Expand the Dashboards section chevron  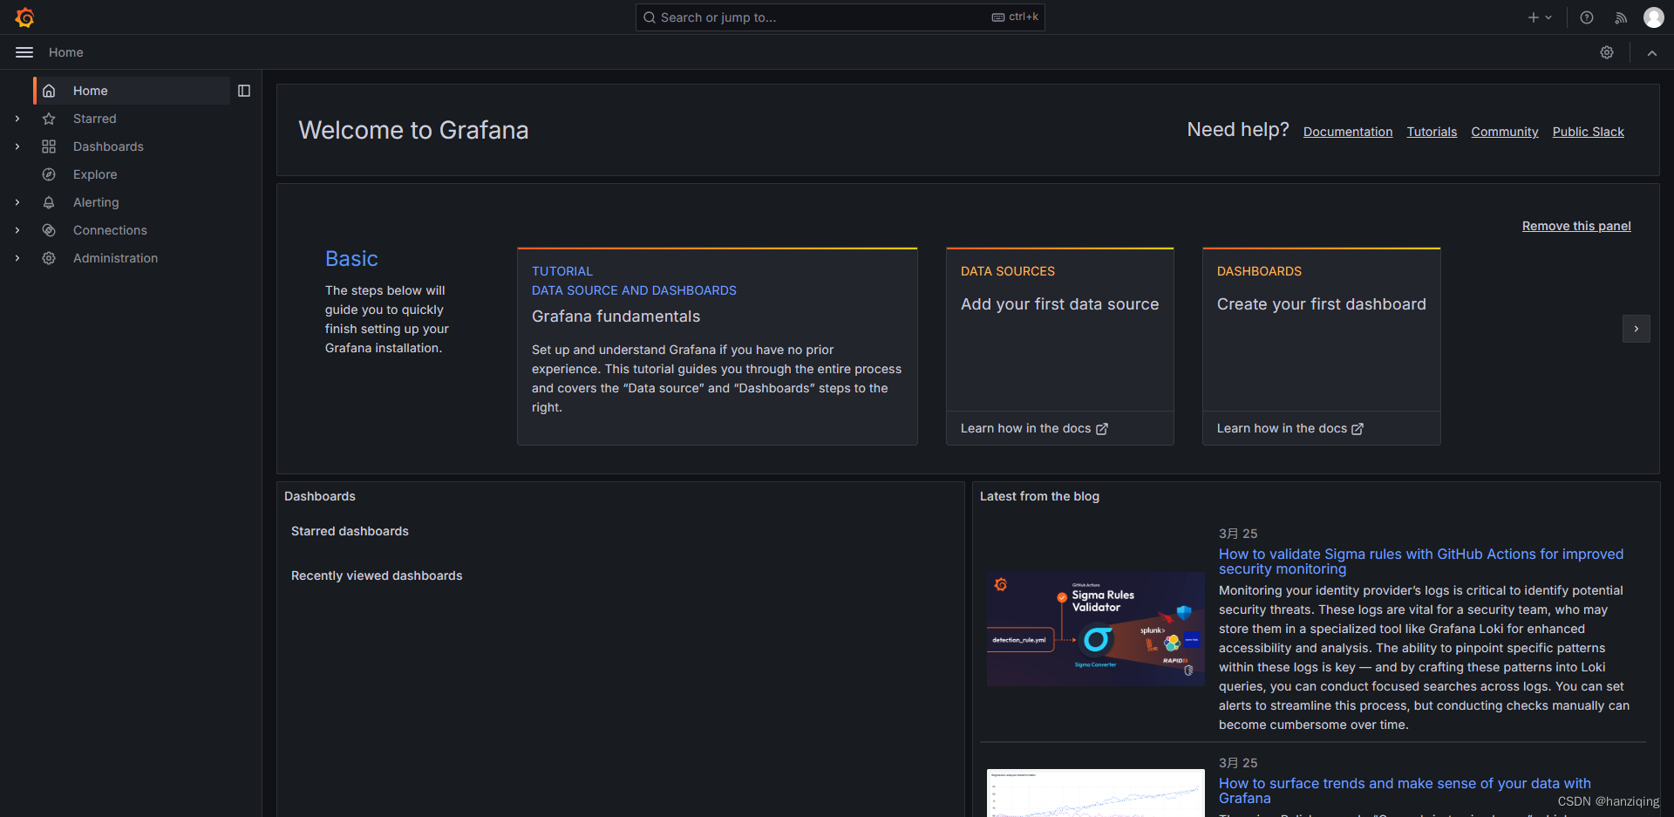pos(17,146)
